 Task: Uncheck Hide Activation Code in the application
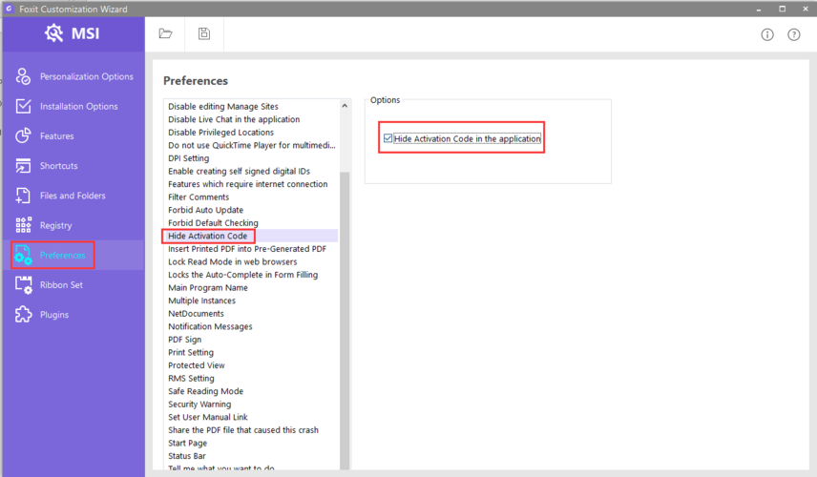(388, 139)
